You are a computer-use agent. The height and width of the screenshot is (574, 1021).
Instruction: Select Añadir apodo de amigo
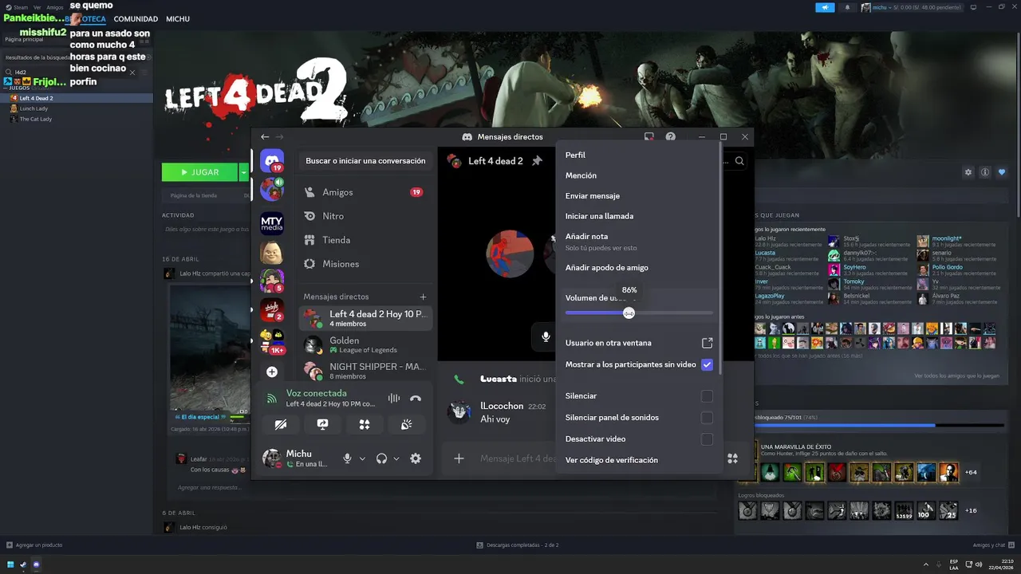point(638,268)
